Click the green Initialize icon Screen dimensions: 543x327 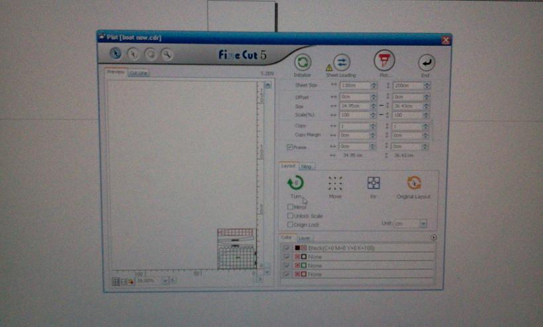303,62
